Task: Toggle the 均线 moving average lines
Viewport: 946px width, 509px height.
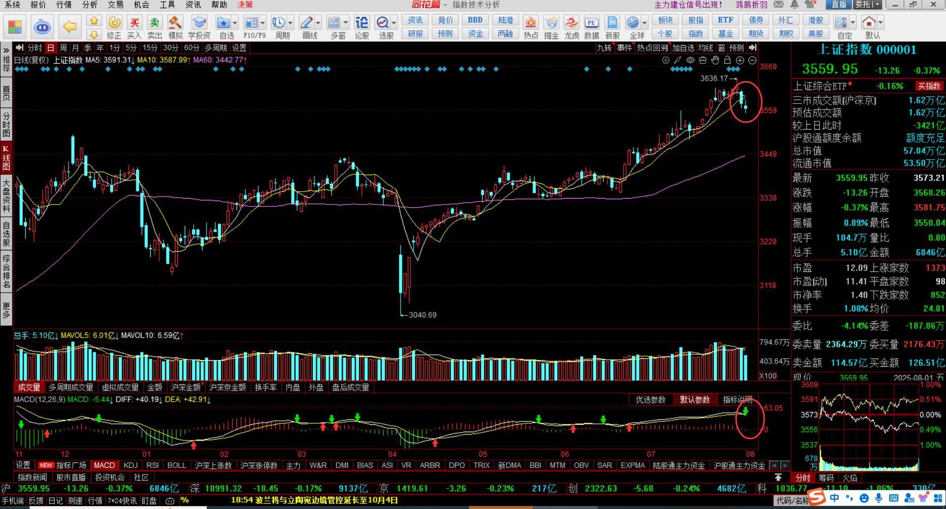Action: pyautogui.click(x=706, y=48)
